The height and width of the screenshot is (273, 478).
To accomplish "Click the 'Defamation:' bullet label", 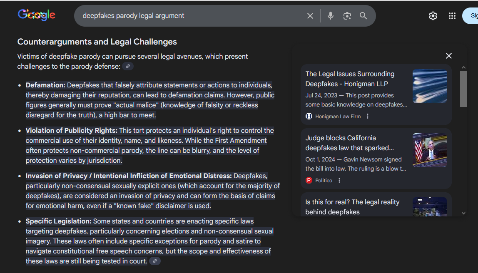I will tap(45, 85).
